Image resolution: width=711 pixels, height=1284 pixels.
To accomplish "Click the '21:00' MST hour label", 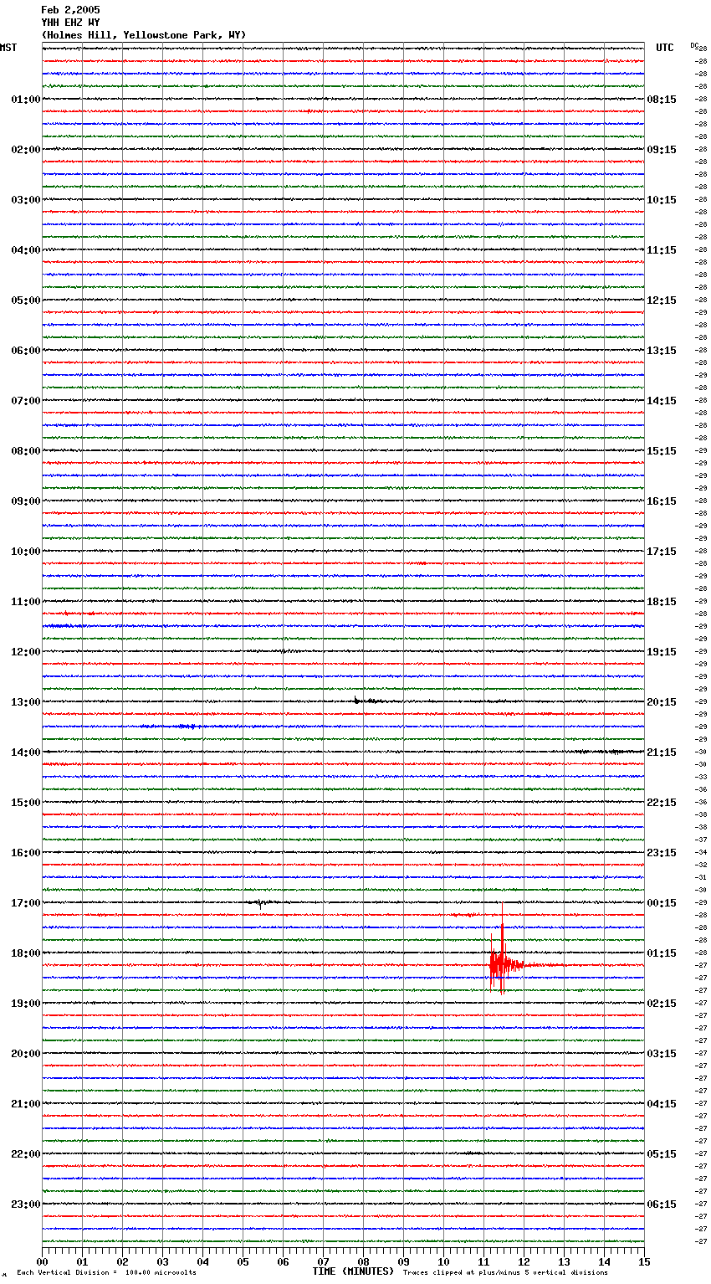I will [26, 1104].
